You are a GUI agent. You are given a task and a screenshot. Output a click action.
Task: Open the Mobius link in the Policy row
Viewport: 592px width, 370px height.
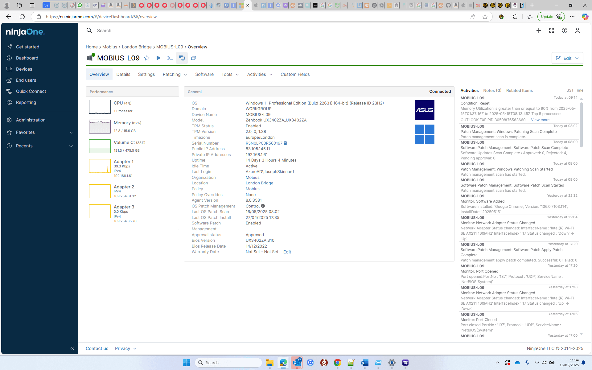pyautogui.click(x=253, y=189)
